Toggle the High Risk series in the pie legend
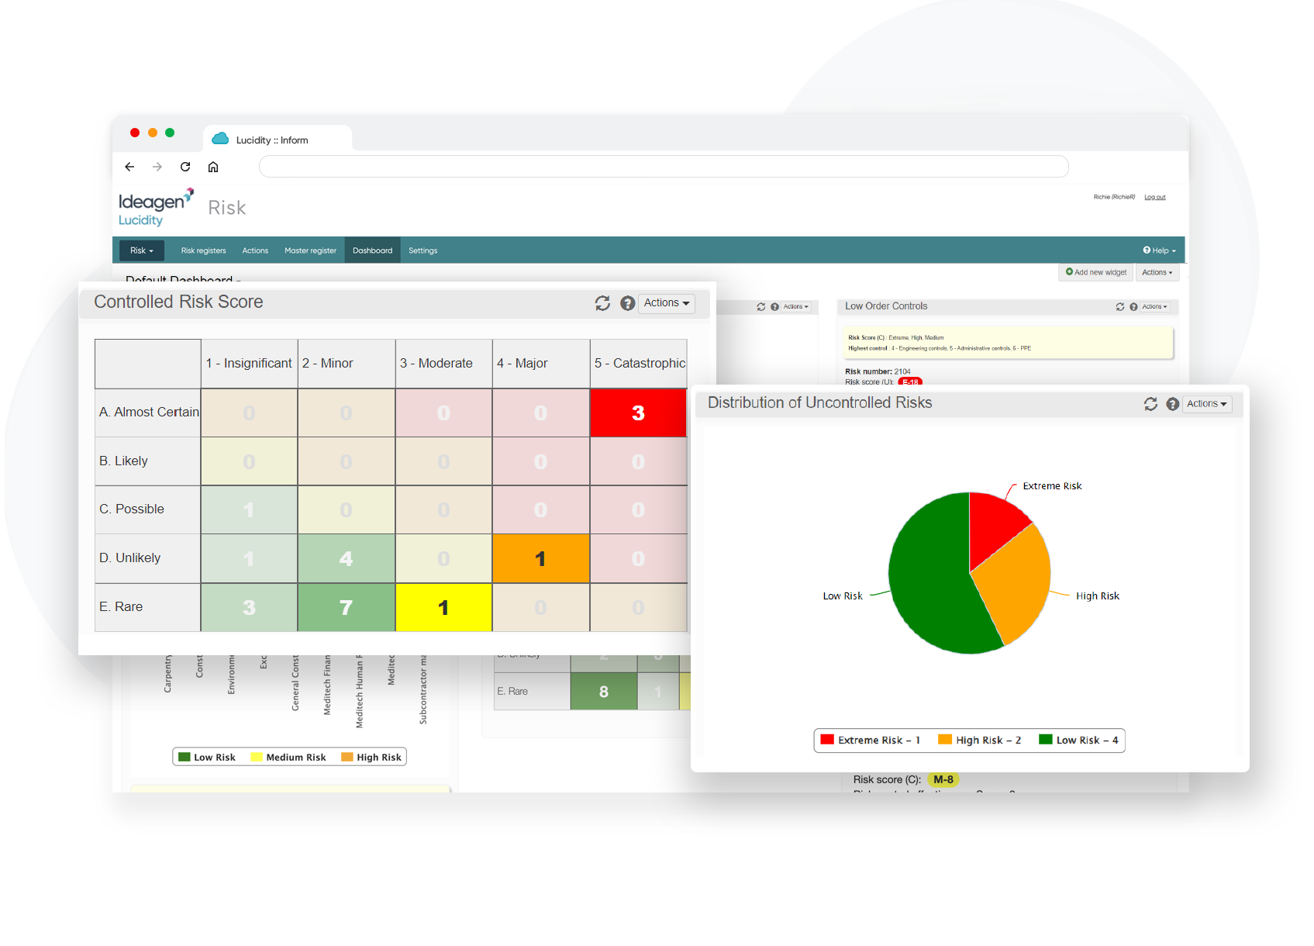This screenshot has height=946, width=1314. [980, 740]
